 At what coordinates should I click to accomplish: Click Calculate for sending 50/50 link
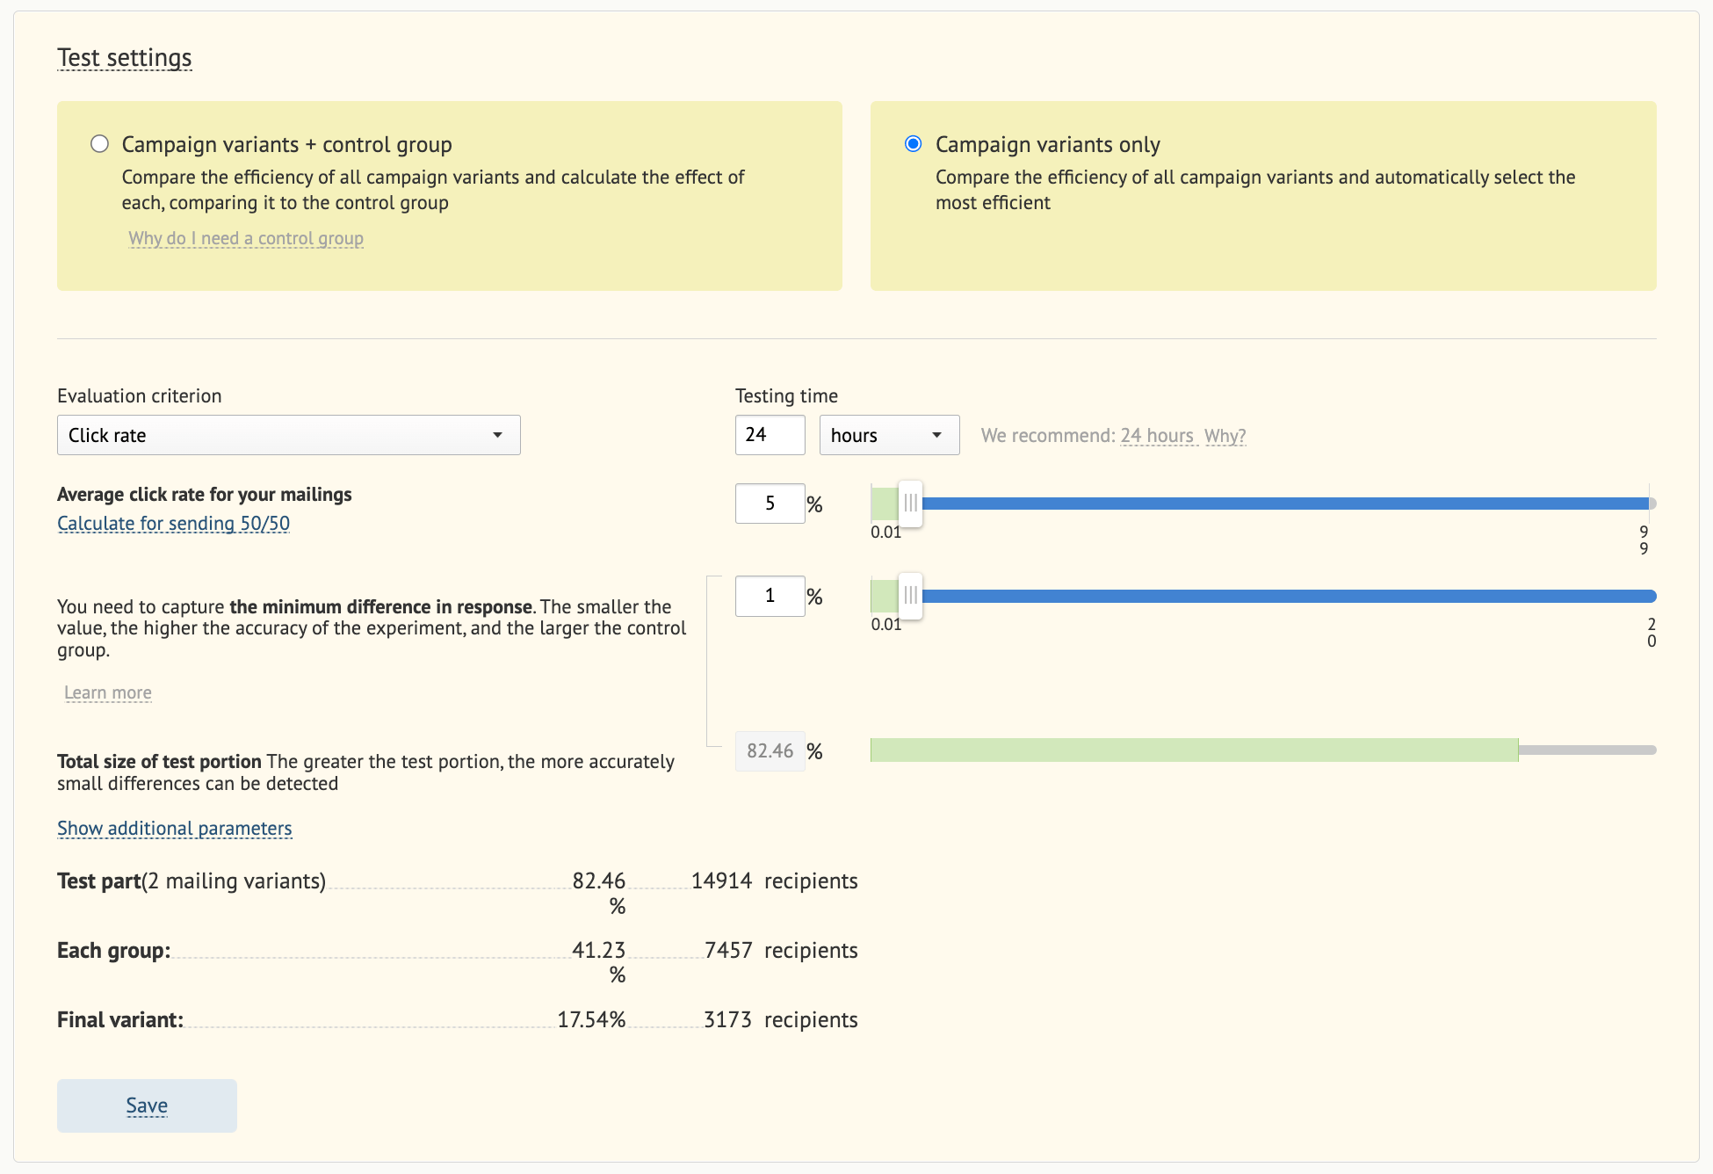173,524
